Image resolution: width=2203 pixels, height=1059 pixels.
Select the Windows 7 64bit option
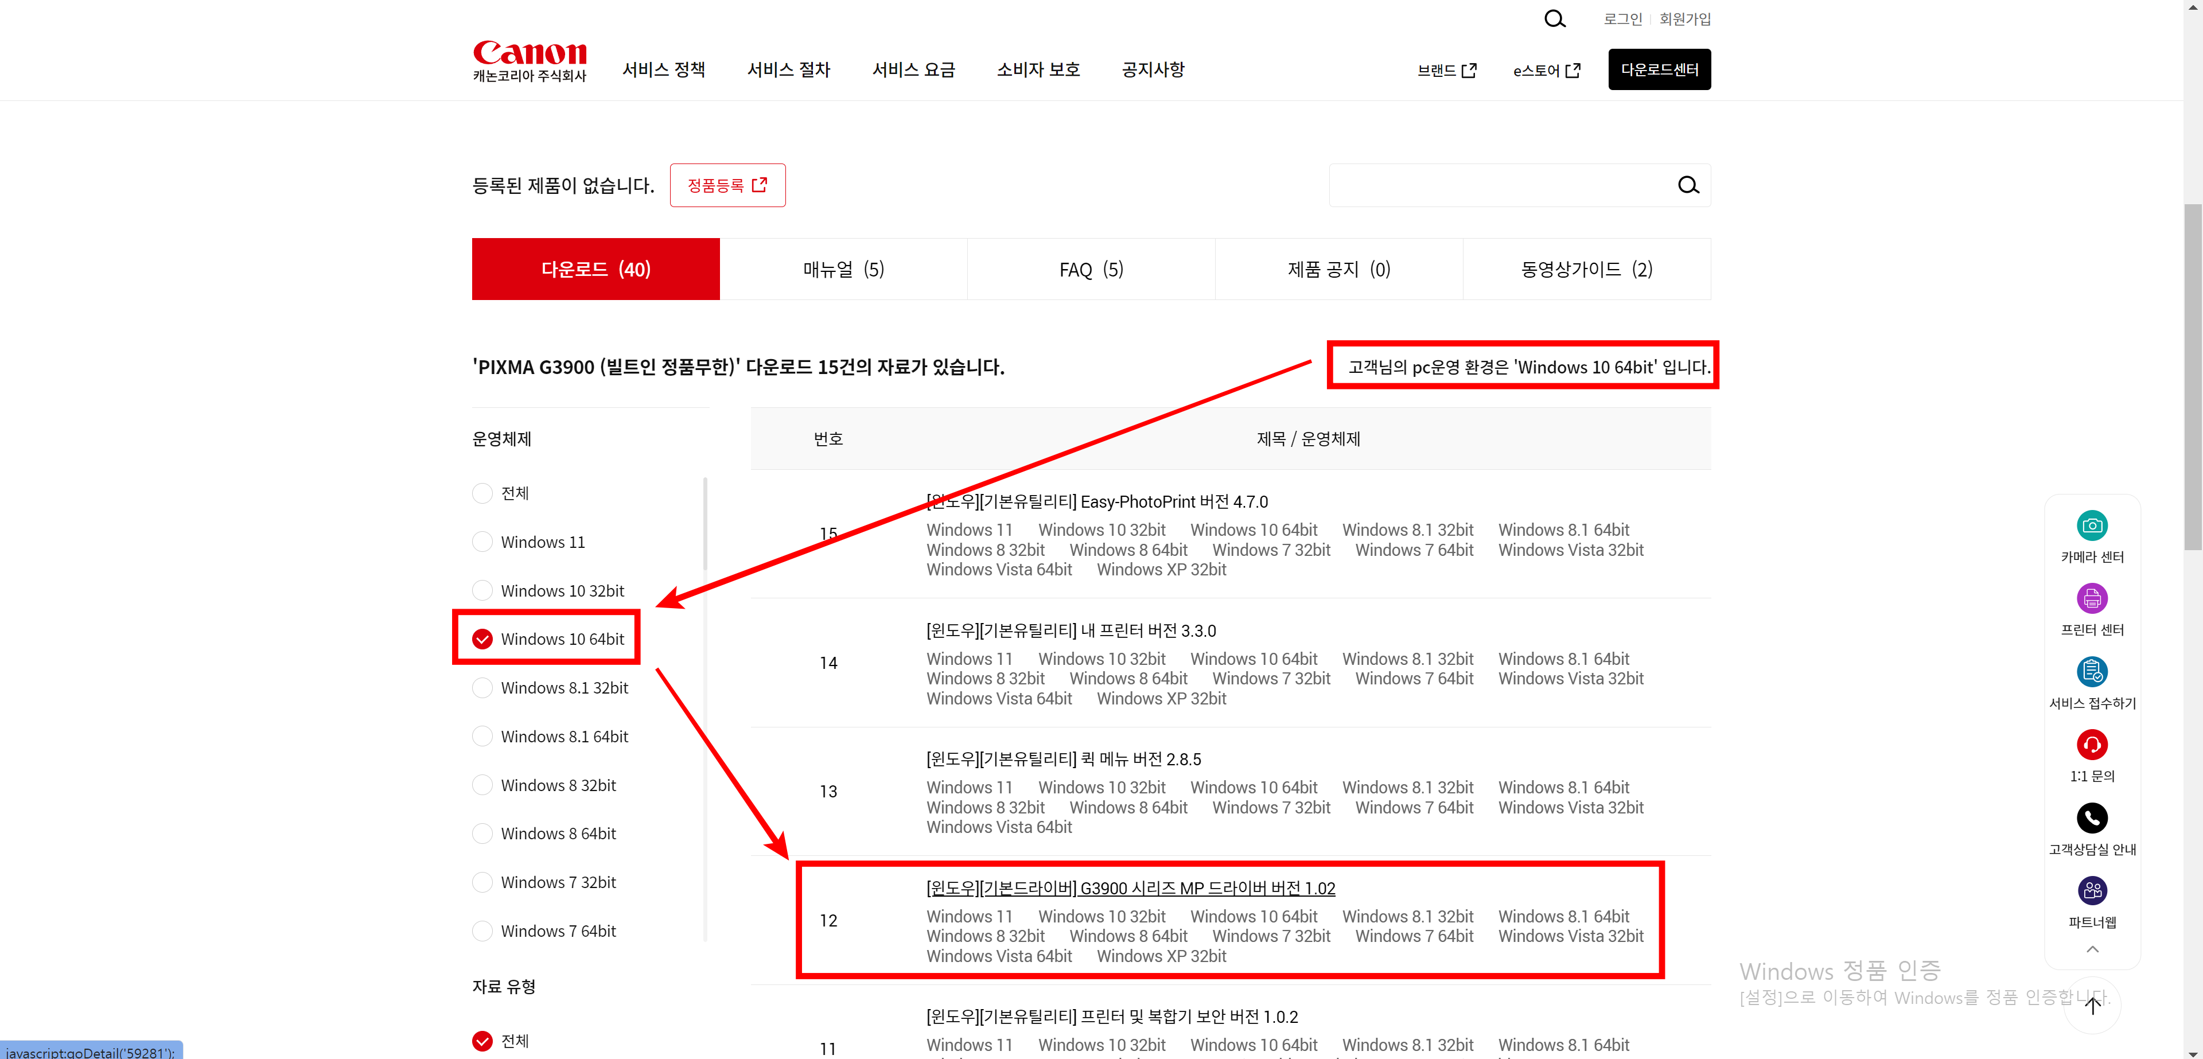click(x=482, y=930)
